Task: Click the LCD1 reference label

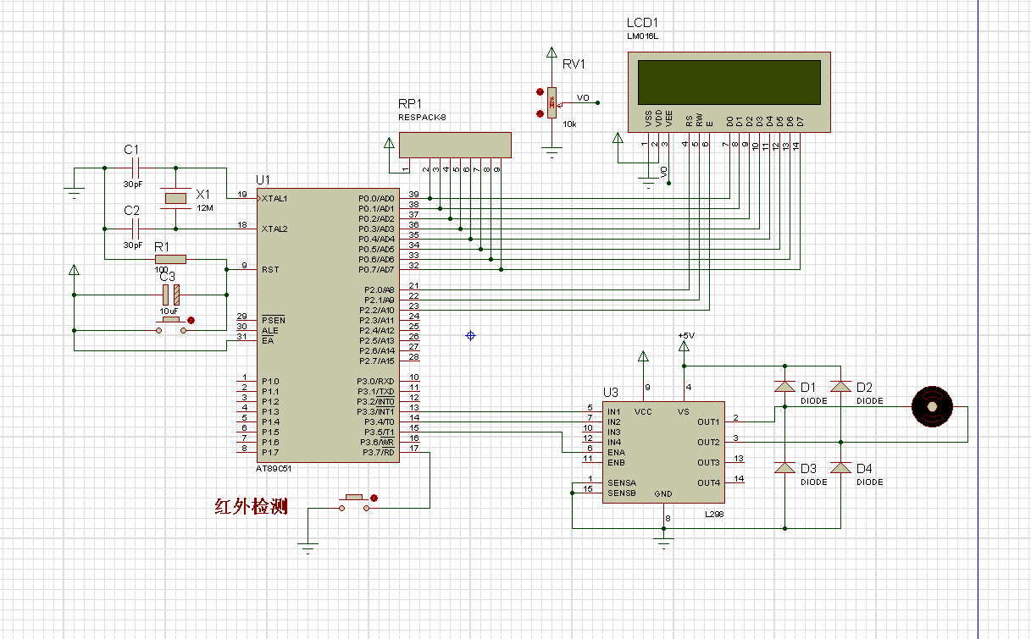Action: (642, 23)
